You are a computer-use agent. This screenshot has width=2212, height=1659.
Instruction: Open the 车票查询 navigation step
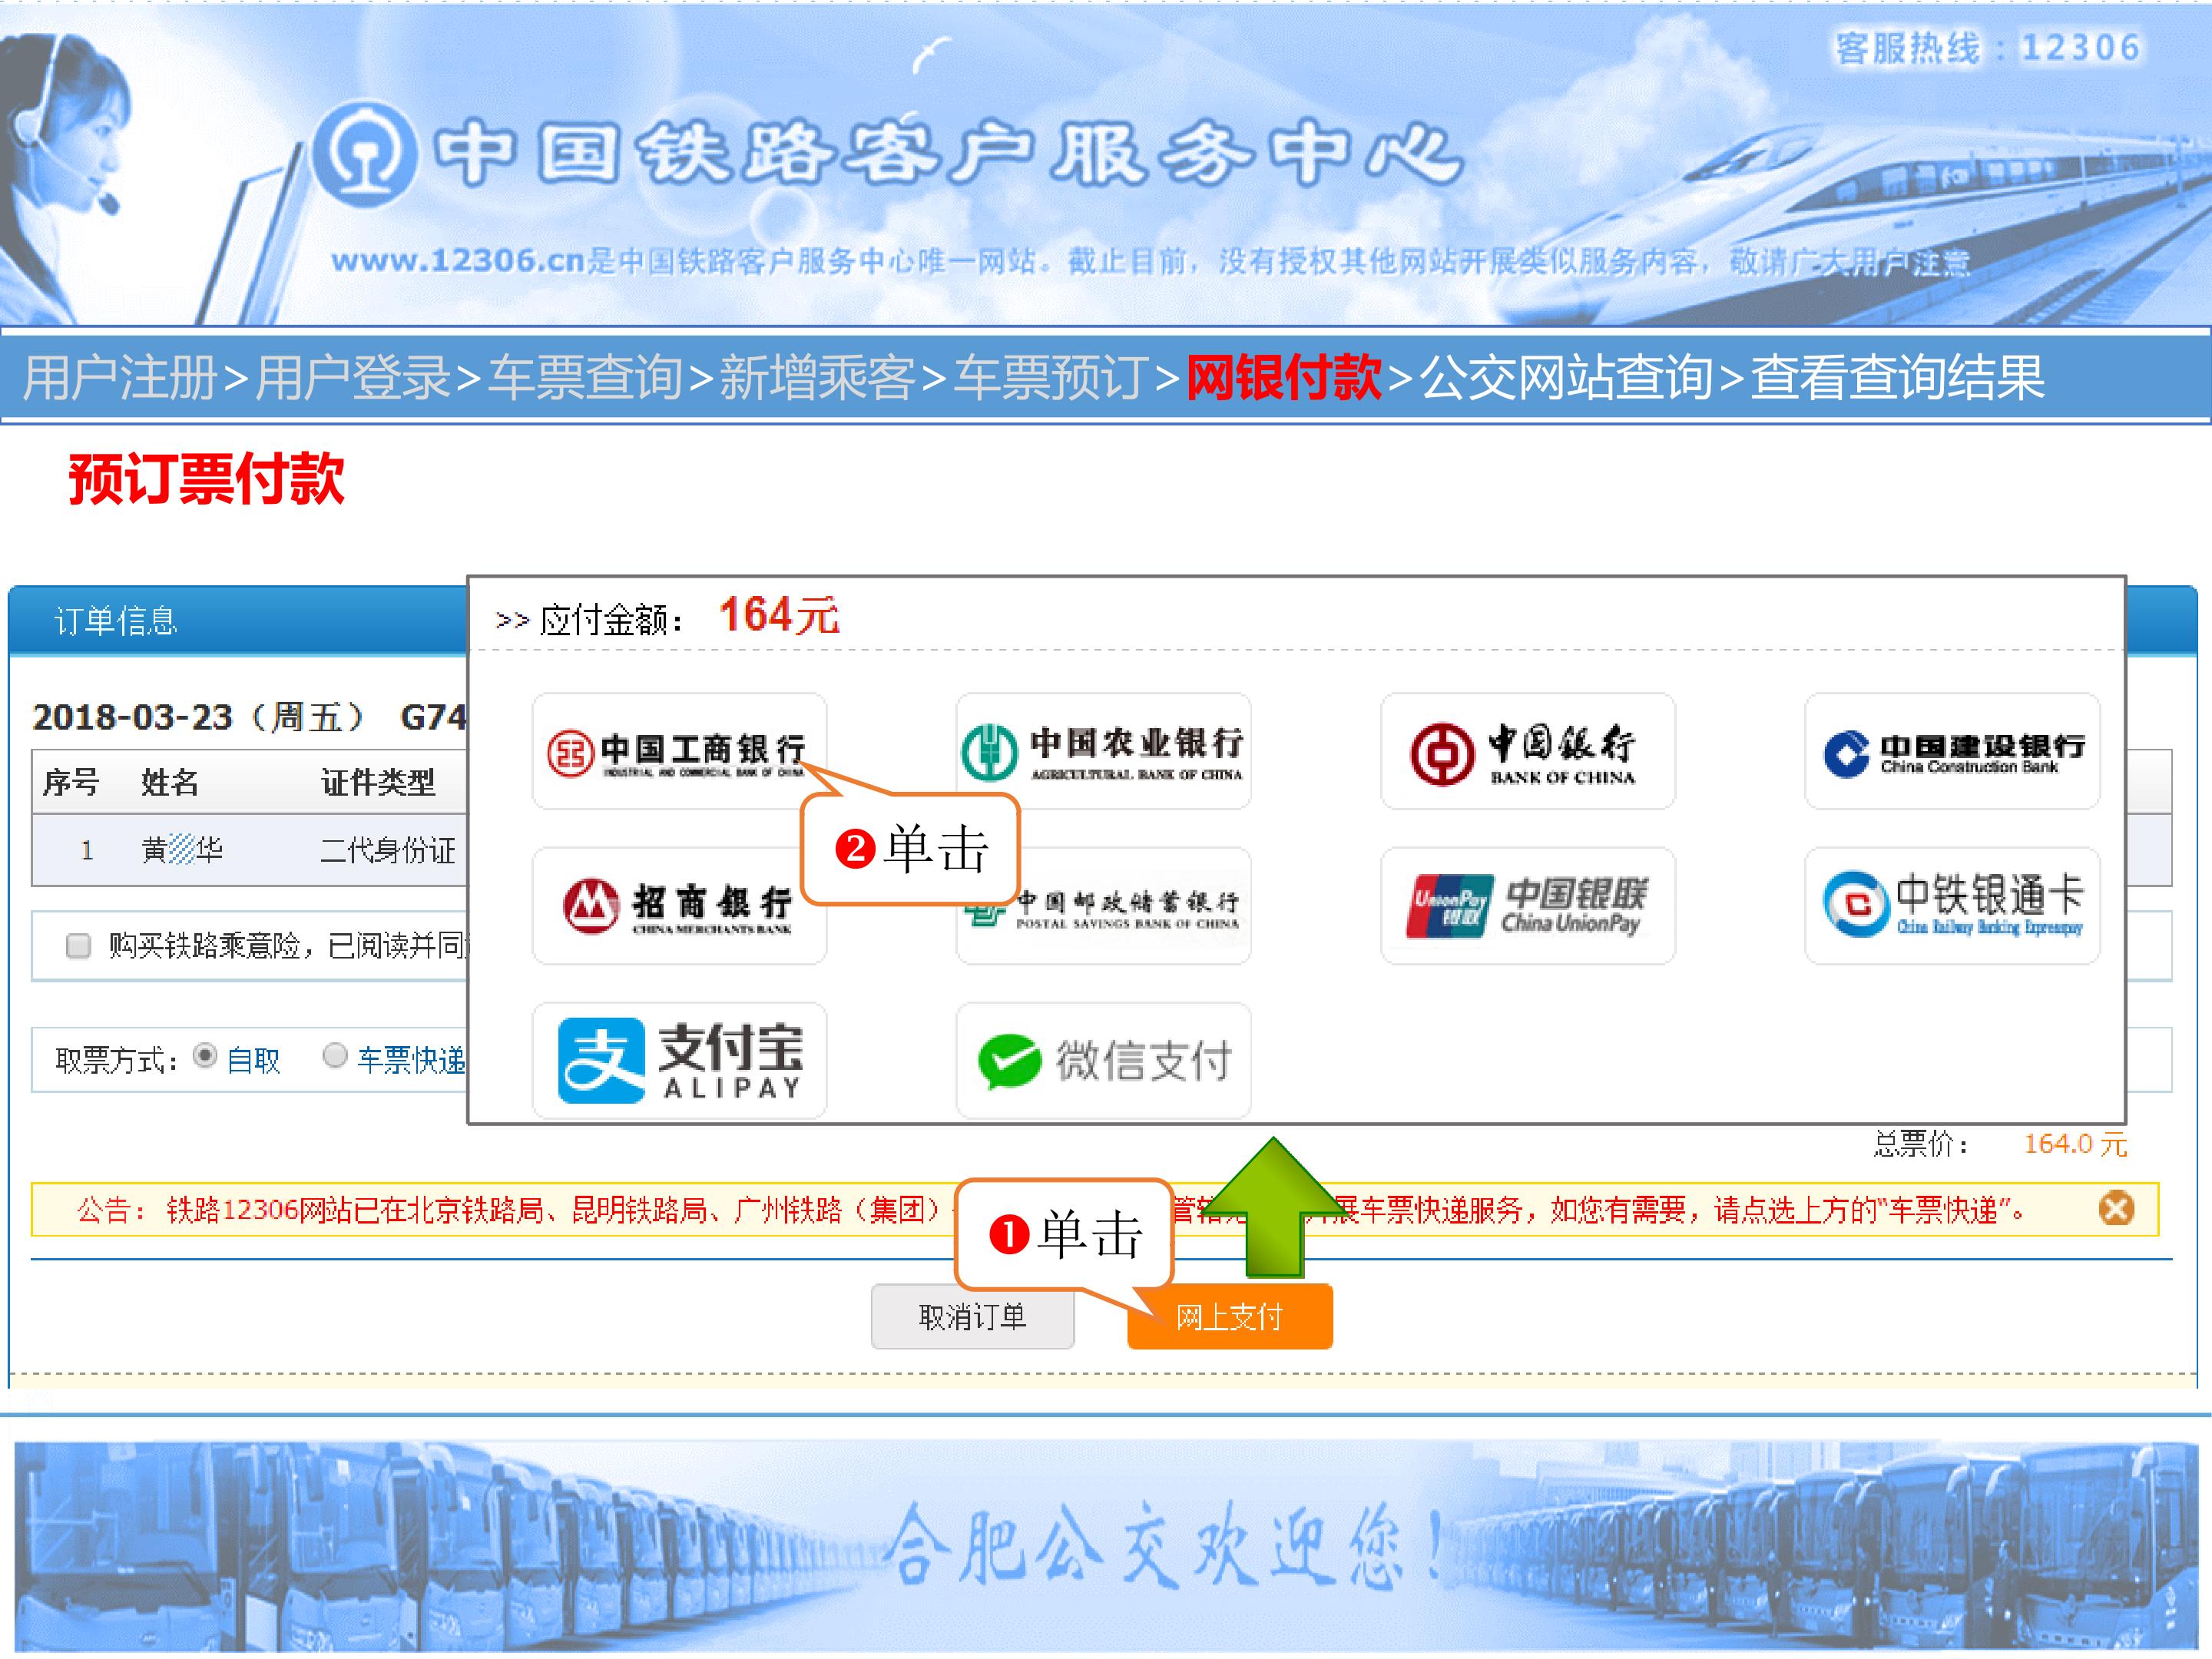585,378
